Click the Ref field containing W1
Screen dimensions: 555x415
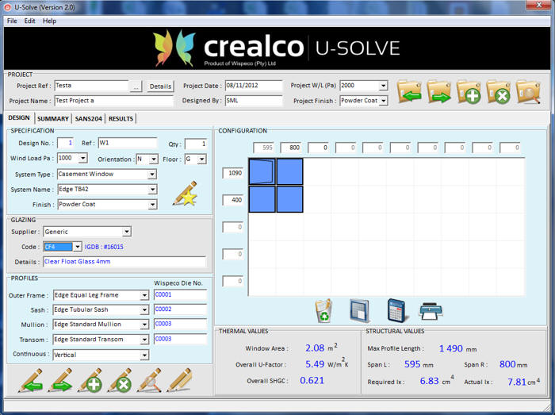pos(128,143)
